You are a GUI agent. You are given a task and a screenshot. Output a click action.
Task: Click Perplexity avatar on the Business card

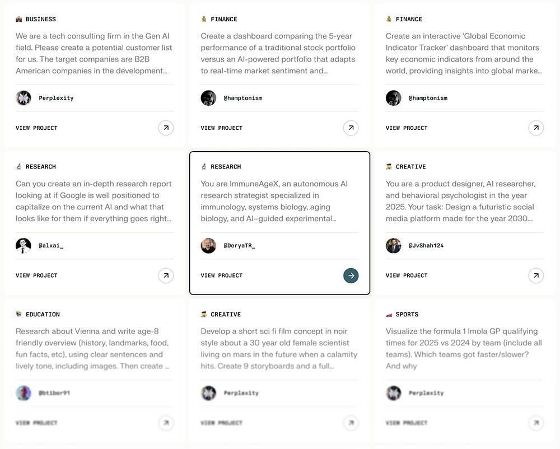(x=24, y=98)
